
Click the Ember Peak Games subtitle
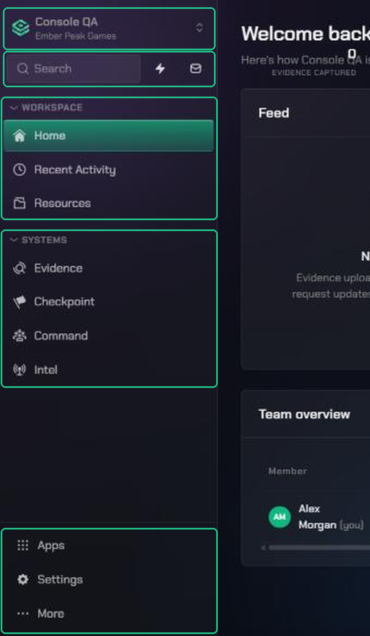76,36
